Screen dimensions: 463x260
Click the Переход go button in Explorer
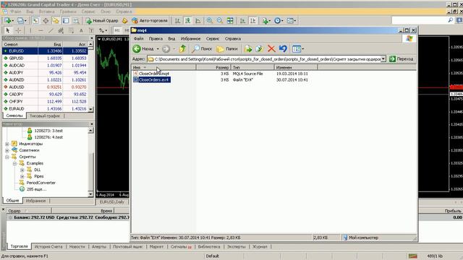pyautogui.click(x=402, y=59)
